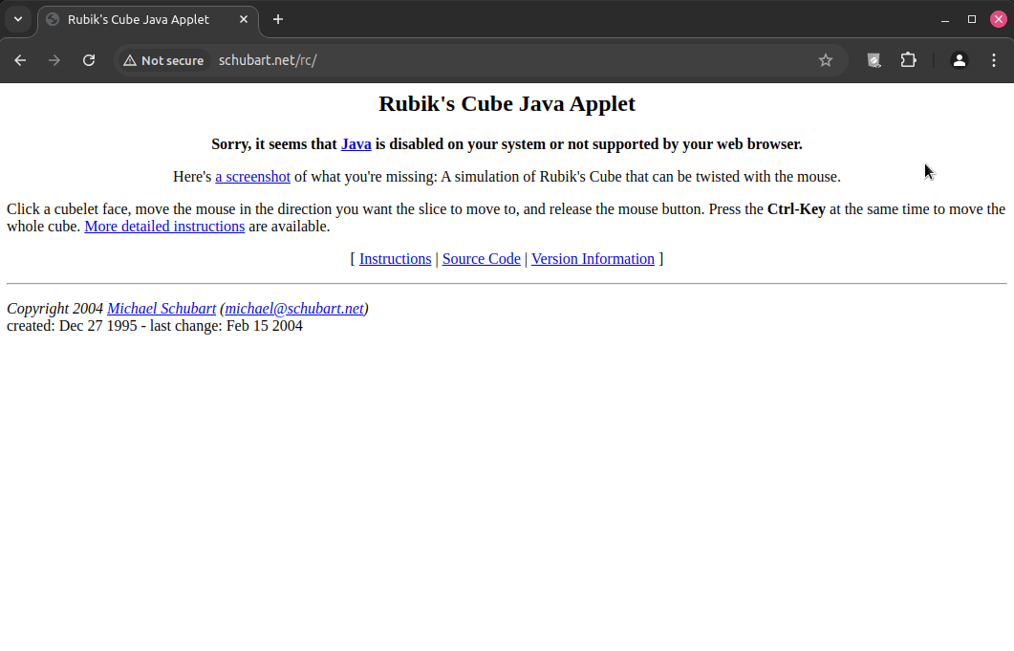Open a new tab with plus button
This screenshot has height=651, width=1014.
tap(278, 19)
